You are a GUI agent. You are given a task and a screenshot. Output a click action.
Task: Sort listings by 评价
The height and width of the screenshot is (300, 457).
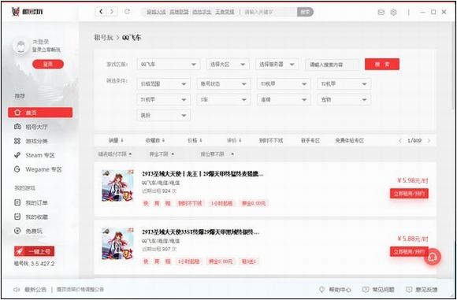(x=234, y=141)
